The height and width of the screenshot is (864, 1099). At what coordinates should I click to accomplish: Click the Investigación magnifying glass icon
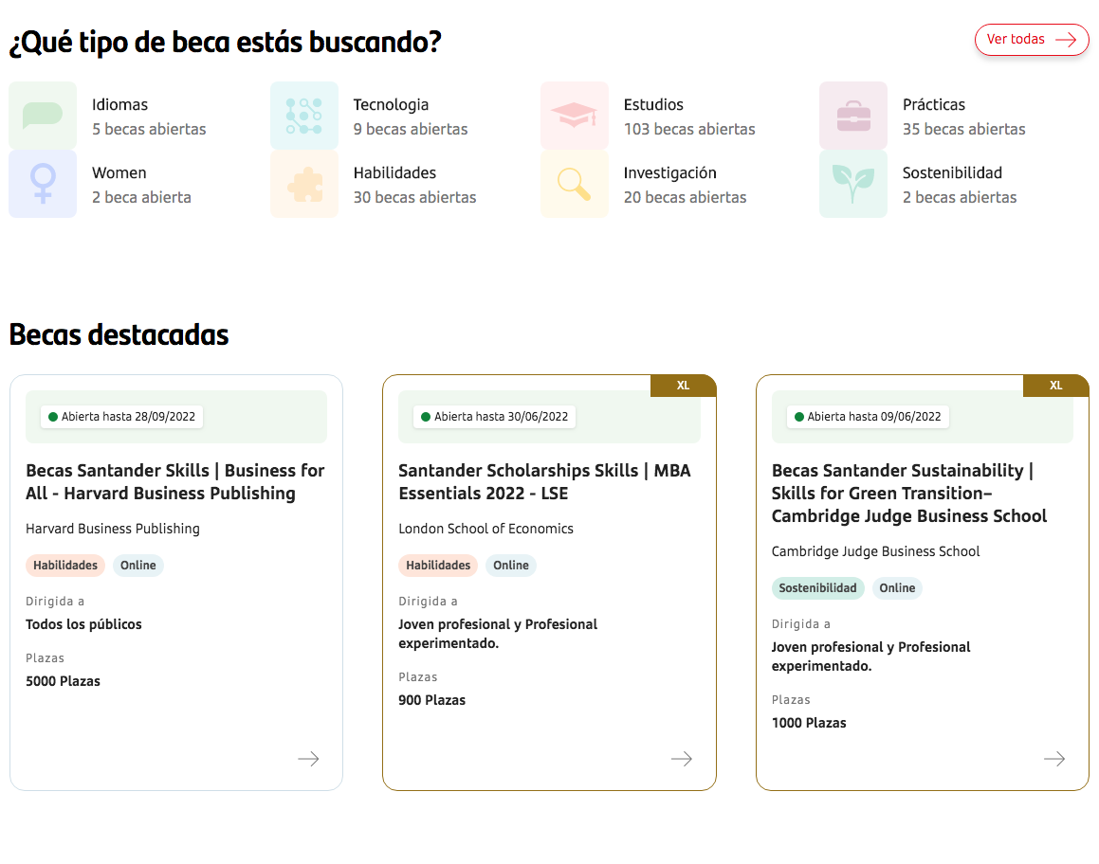[575, 184]
